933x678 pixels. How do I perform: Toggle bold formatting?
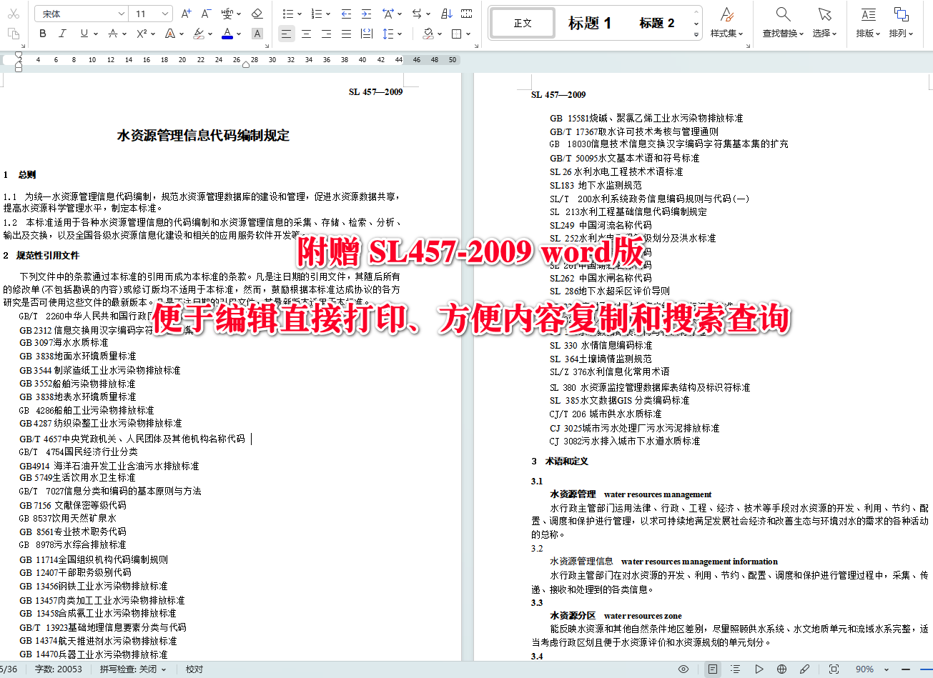pyautogui.click(x=42, y=34)
